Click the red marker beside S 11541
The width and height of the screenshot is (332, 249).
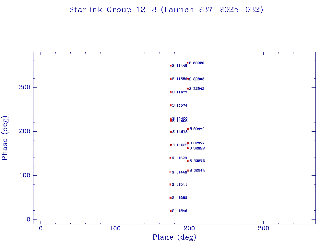(171, 184)
